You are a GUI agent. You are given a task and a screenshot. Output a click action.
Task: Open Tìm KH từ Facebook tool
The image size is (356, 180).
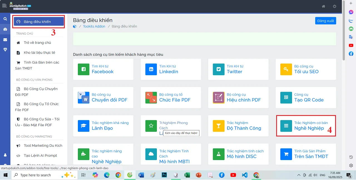tap(103, 69)
